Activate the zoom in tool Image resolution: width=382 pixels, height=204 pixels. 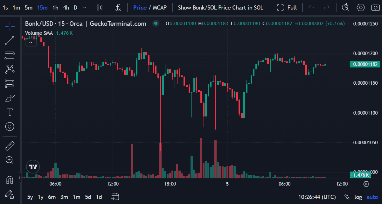pyautogui.click(x=10, y=160)
